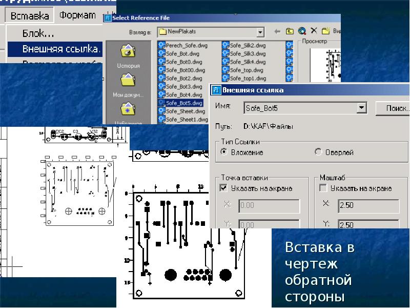This screenshot has height=308, width=410.
Task: Select the Вложение radio button
Action: (224, 152)
